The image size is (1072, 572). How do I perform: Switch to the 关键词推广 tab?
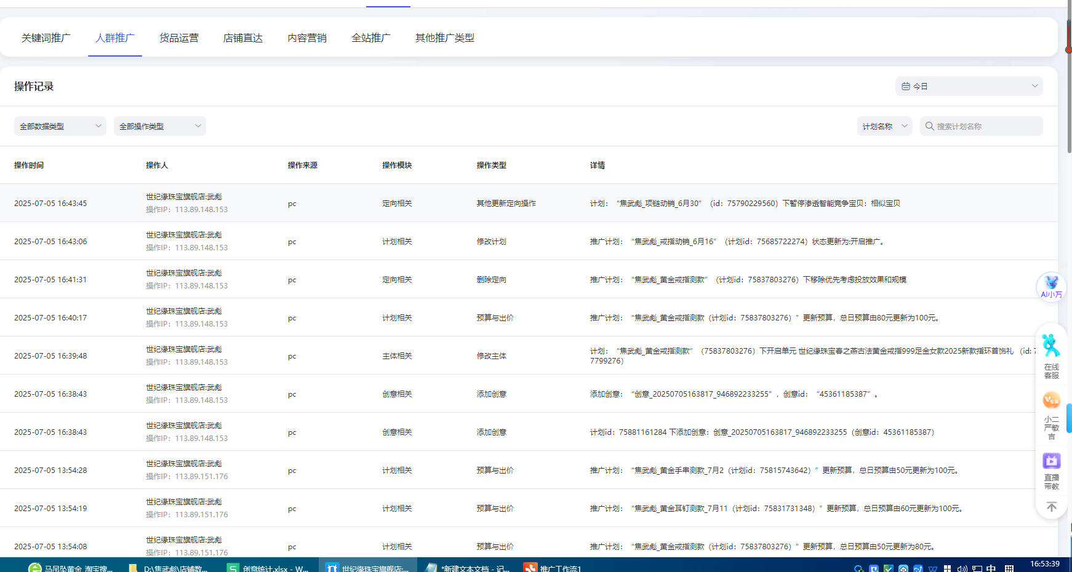point(46,38)
